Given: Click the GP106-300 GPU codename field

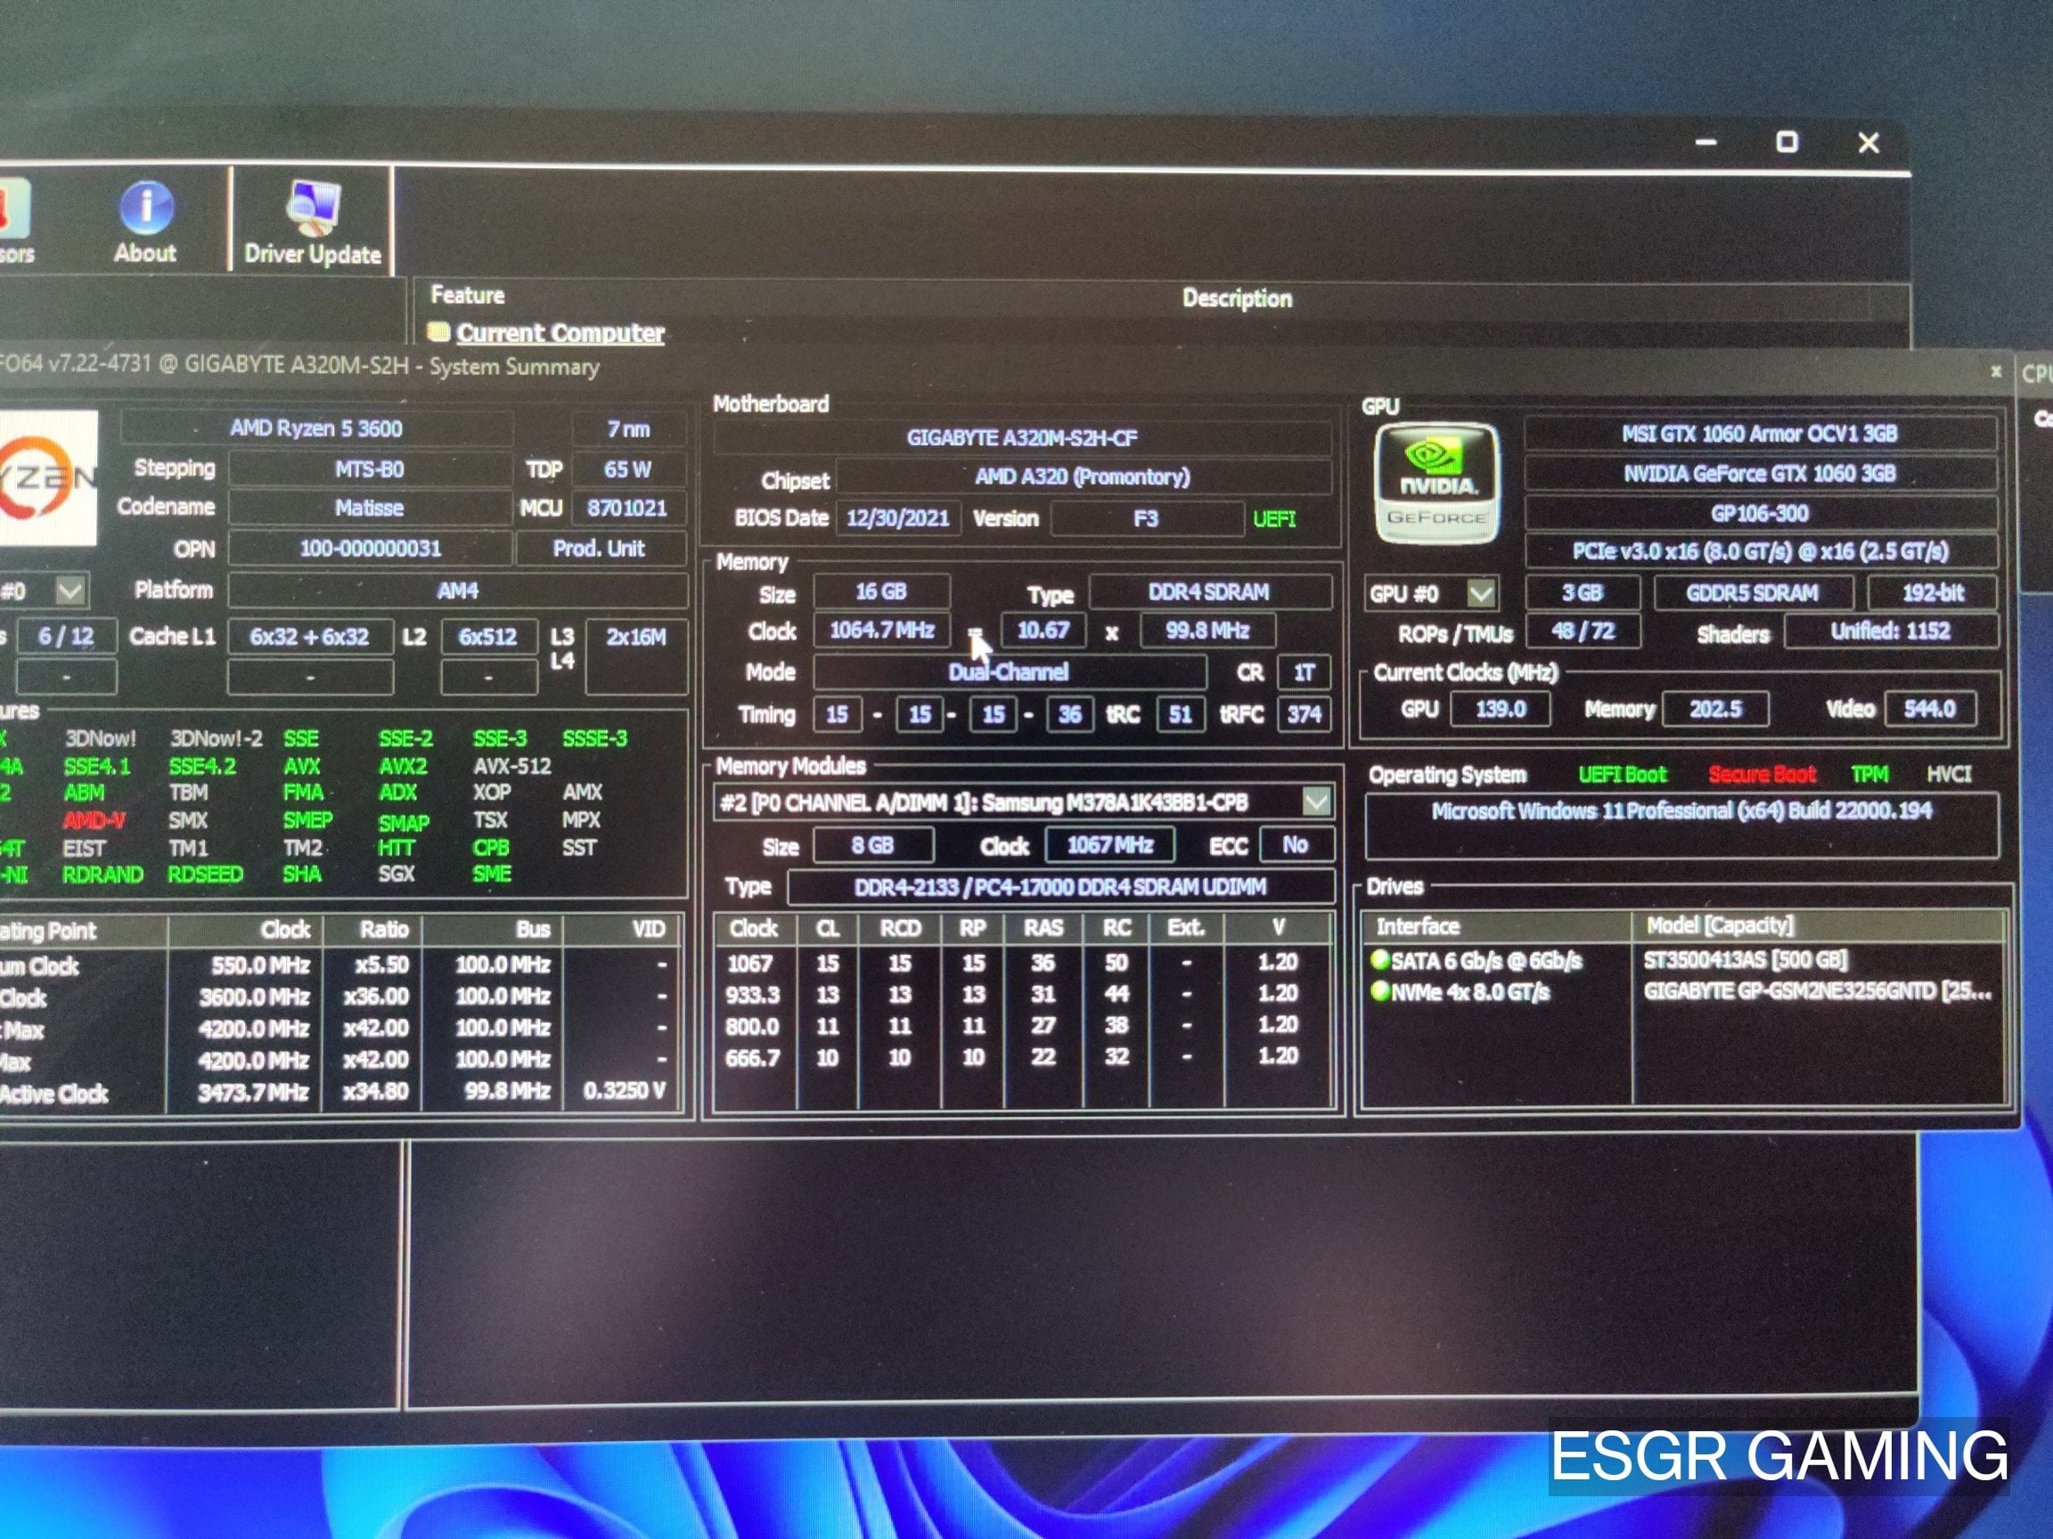Looking at the screenshot, I should click(x=1760, y=513).
